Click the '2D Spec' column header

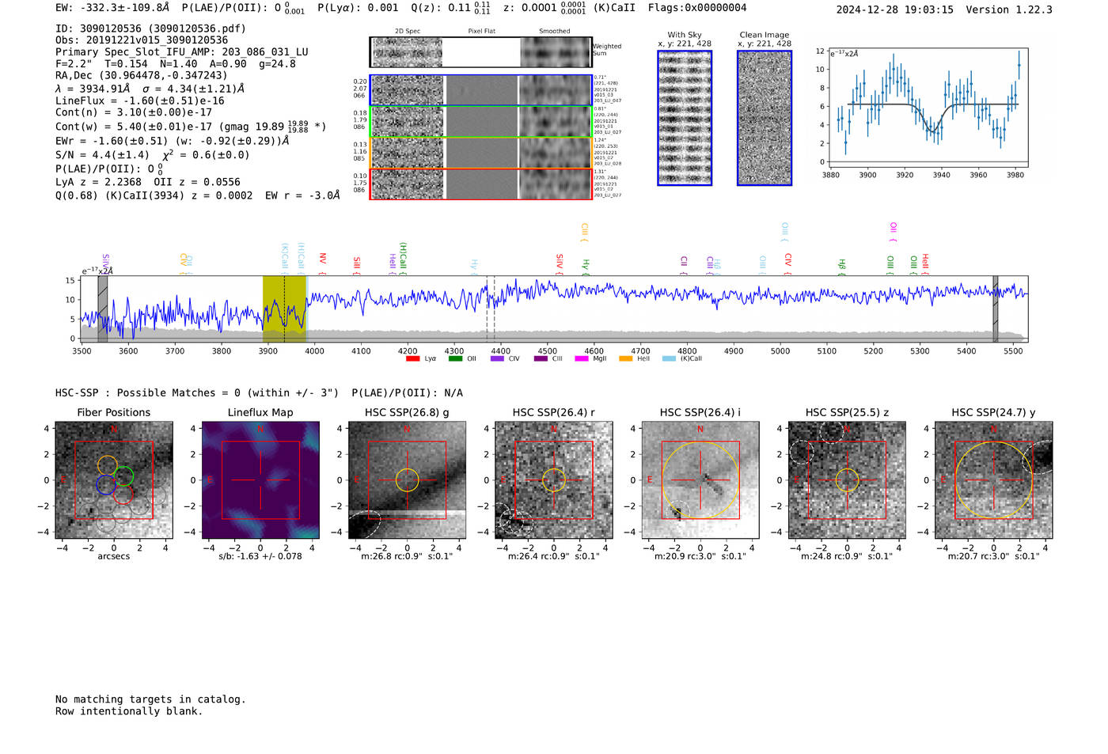408,32
